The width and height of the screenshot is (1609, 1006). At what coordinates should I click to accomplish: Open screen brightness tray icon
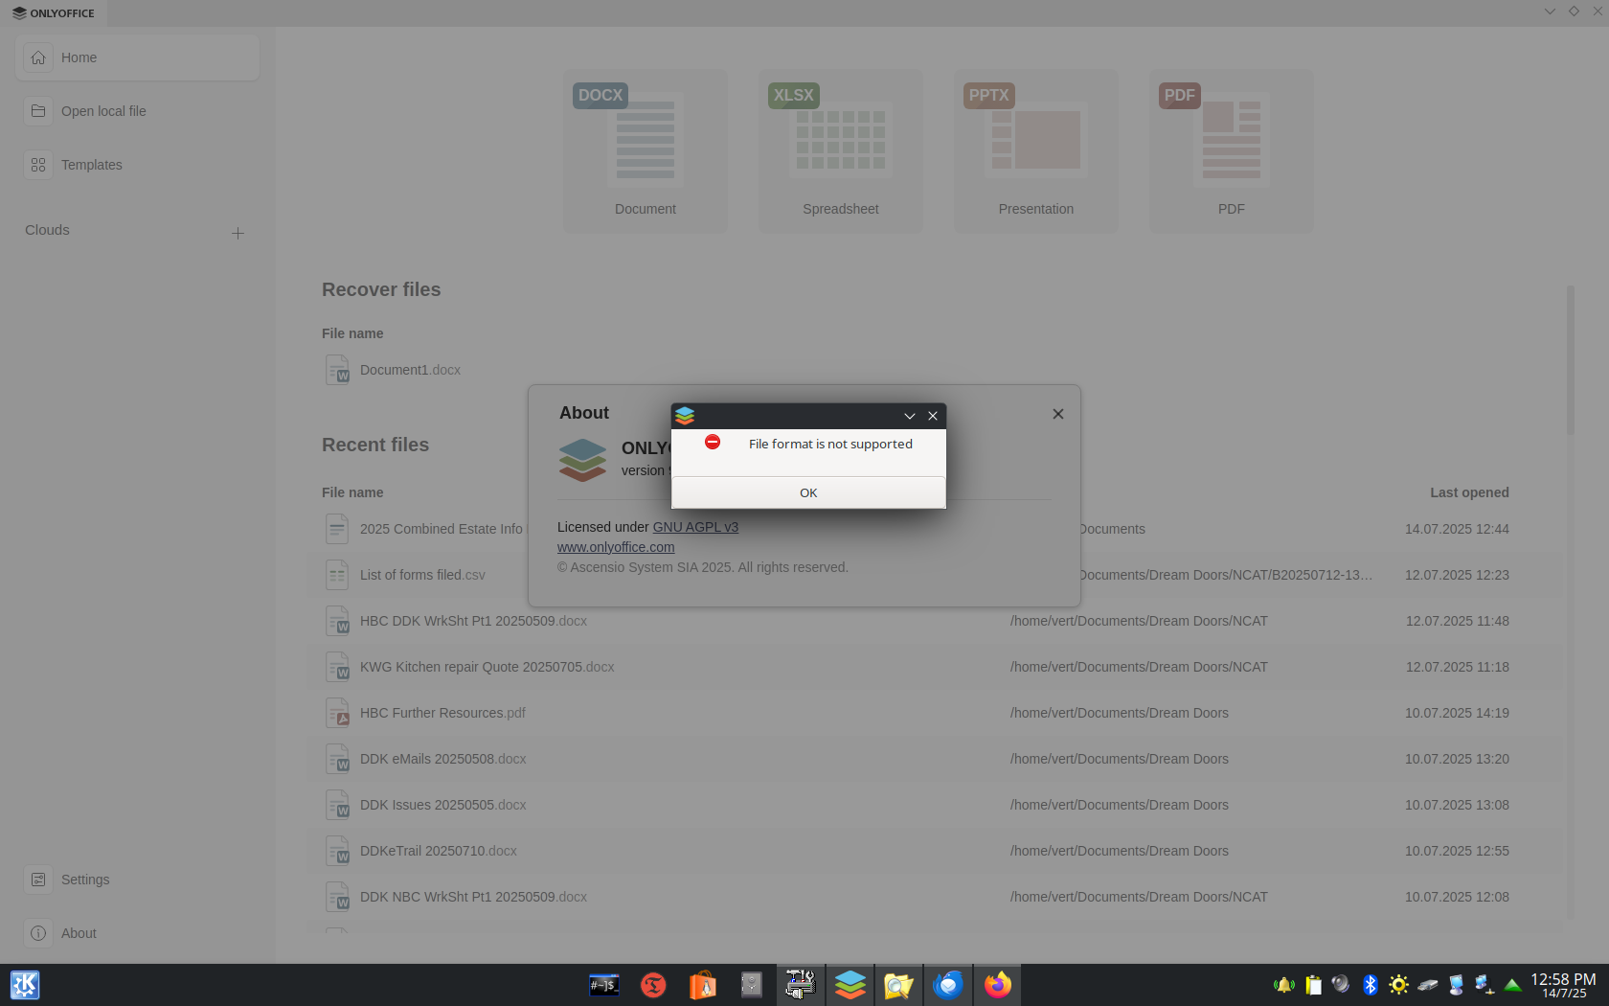[1399, 985]
